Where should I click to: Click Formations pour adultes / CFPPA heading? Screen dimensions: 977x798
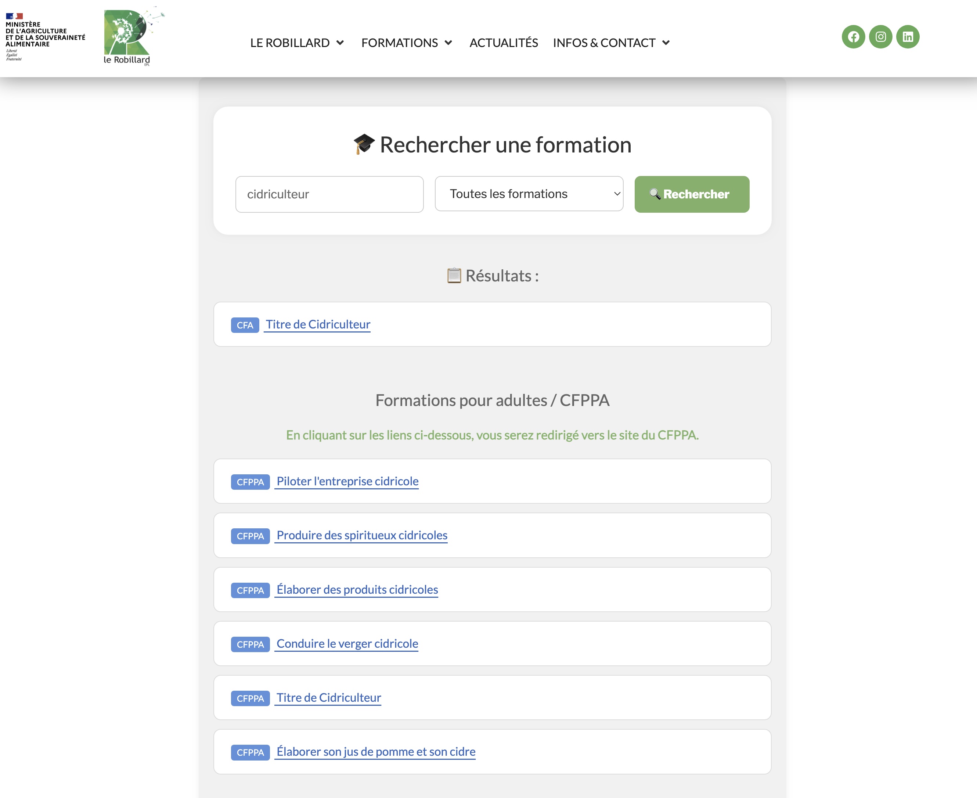coord(492,400)
